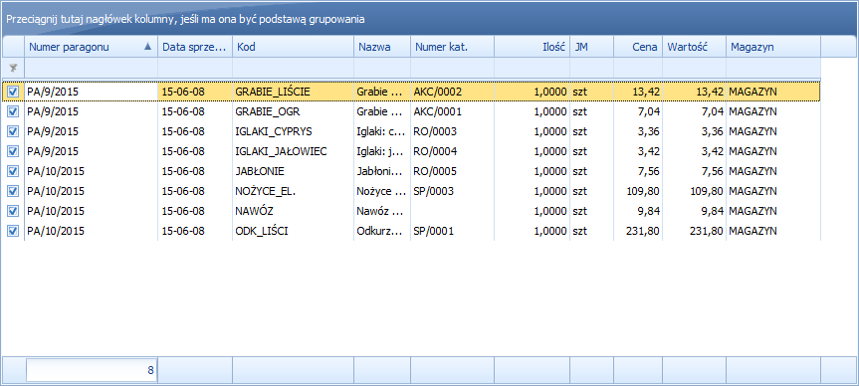
Task: Click PA/10/2015 in the ODK_LIŚCI row
Action: click(x=92, y=231)
